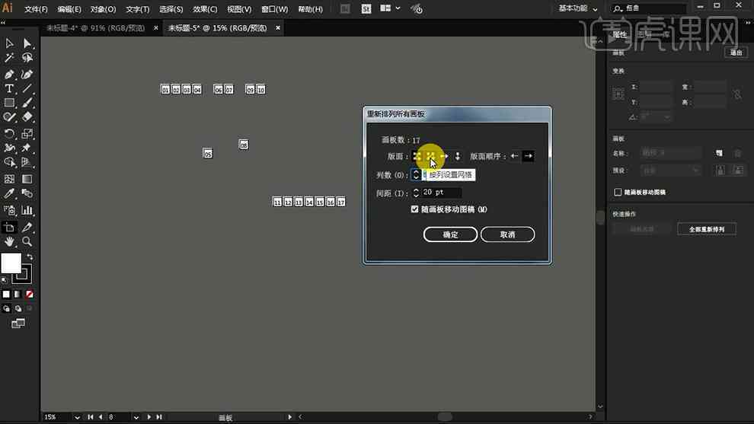Toggle move artwork with artboard in Properties panel
Viewport: 754px width, 424px height.
(x=618, y=192)
